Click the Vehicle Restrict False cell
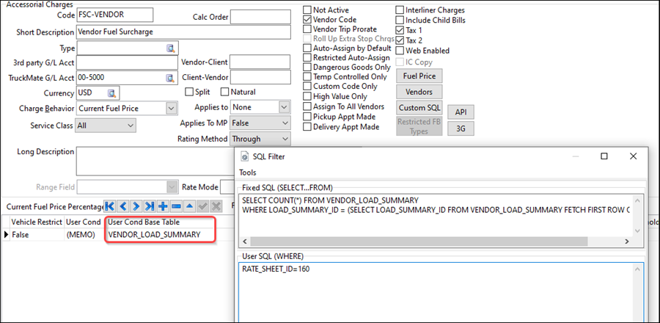The width and height of the screenshot is (660, 323). pyautogui.click(x=36, y=235)
